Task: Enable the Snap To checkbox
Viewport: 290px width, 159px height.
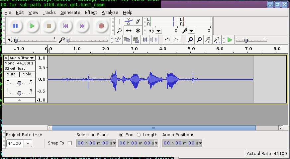Action: (x=69, y=143)
